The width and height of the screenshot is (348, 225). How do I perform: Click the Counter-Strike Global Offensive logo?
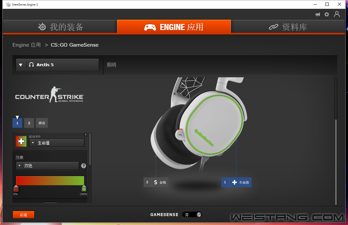coord(49,95)
